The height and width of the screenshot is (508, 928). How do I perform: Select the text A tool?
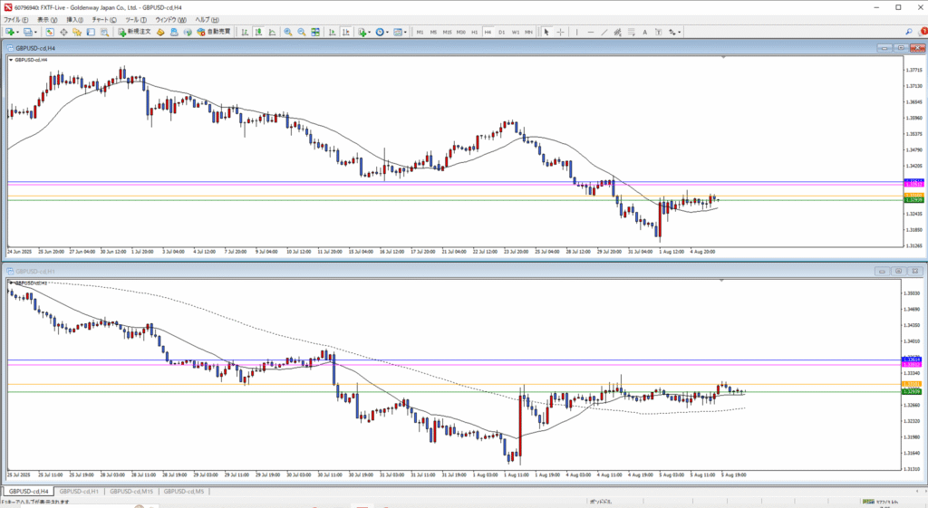click(645, 32)
